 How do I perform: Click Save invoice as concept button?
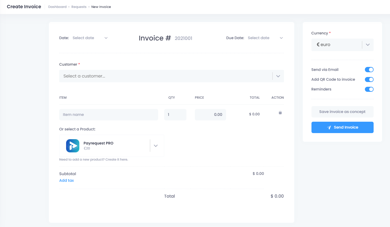coord(342,112)
